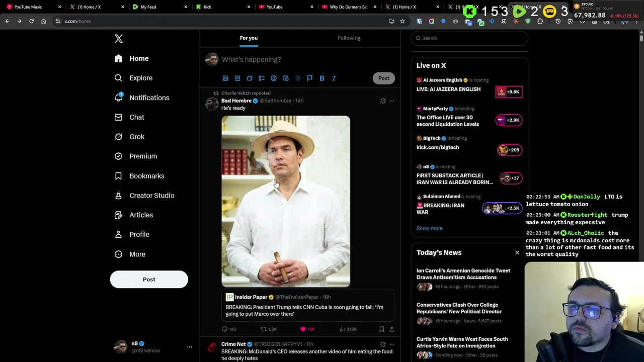Schedule the post with the calendar icon
Screen dimensions: 644x362
(286, 78)
